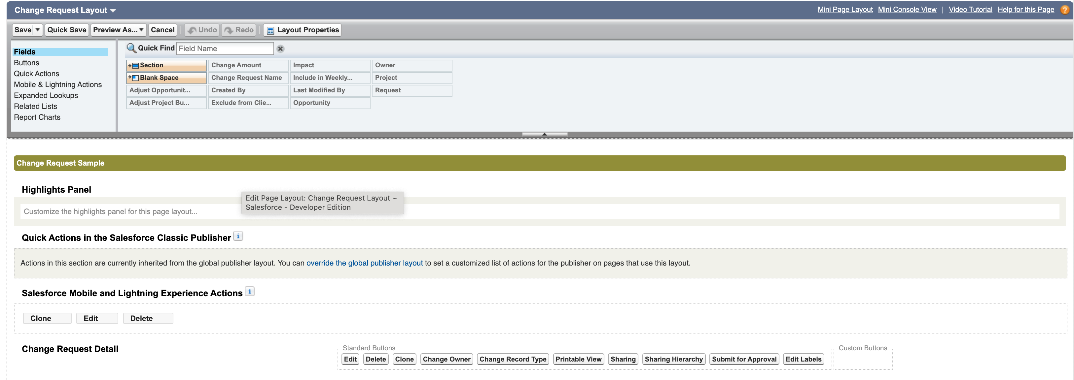Screen dimensions: 1074x380
Task: Open the Save dropdown arrow
Action: click(x=38, y=30)
